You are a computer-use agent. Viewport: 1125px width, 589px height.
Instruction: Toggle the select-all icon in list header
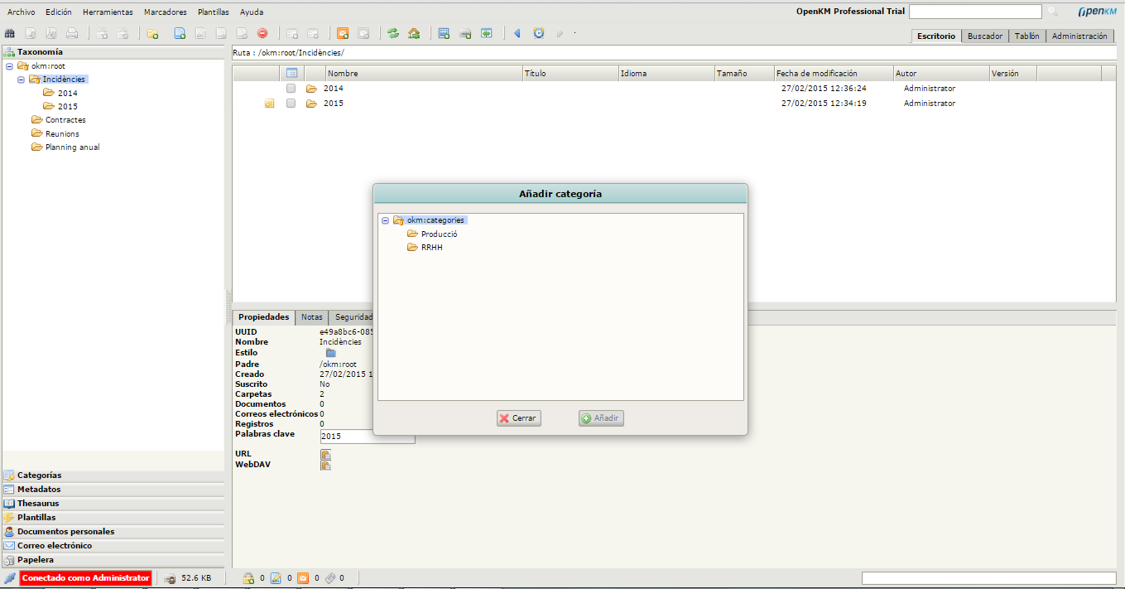tap(291, 73)
